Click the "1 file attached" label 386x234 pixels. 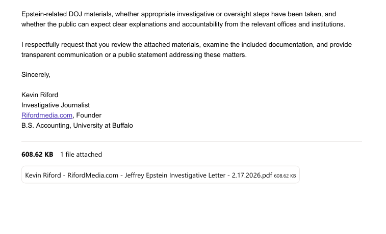coord(81,155)
